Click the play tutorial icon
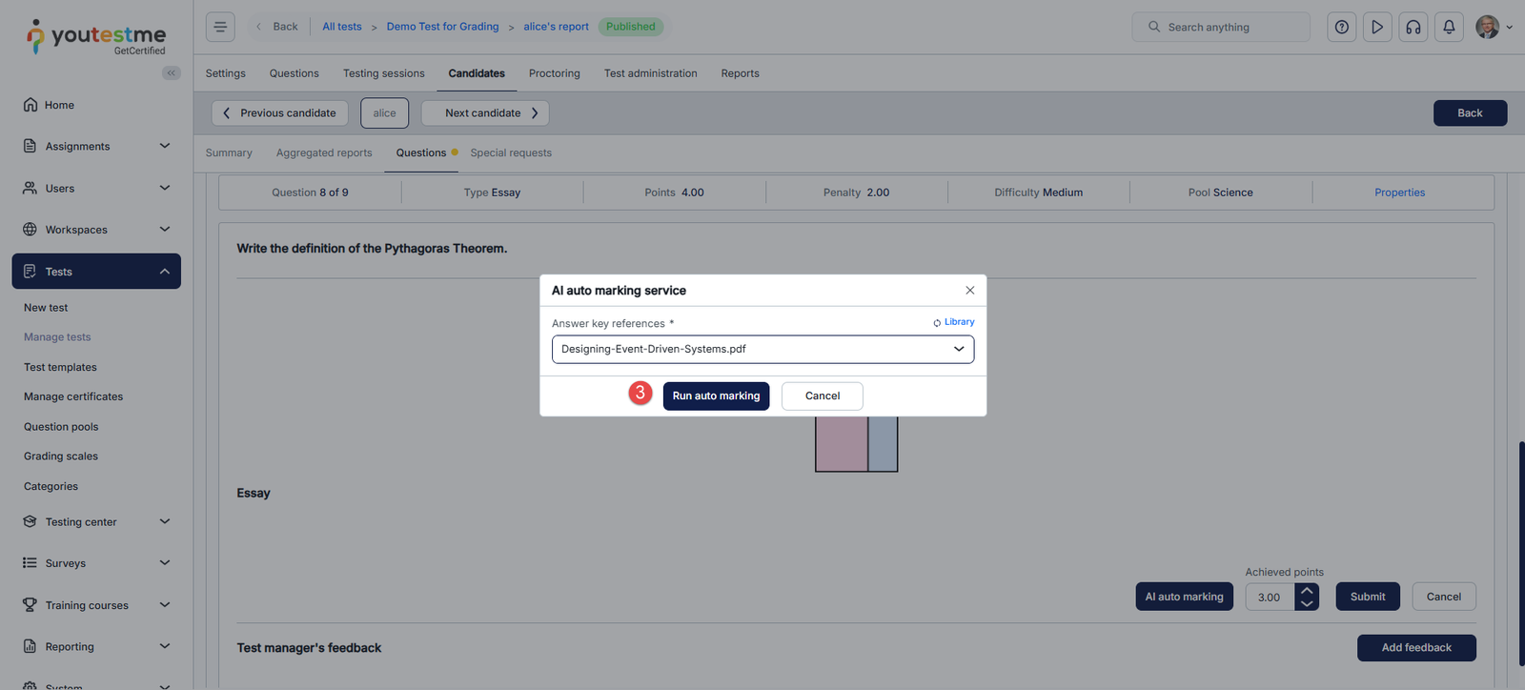This screenshot has height=690, width=1525. point(1376,27)
